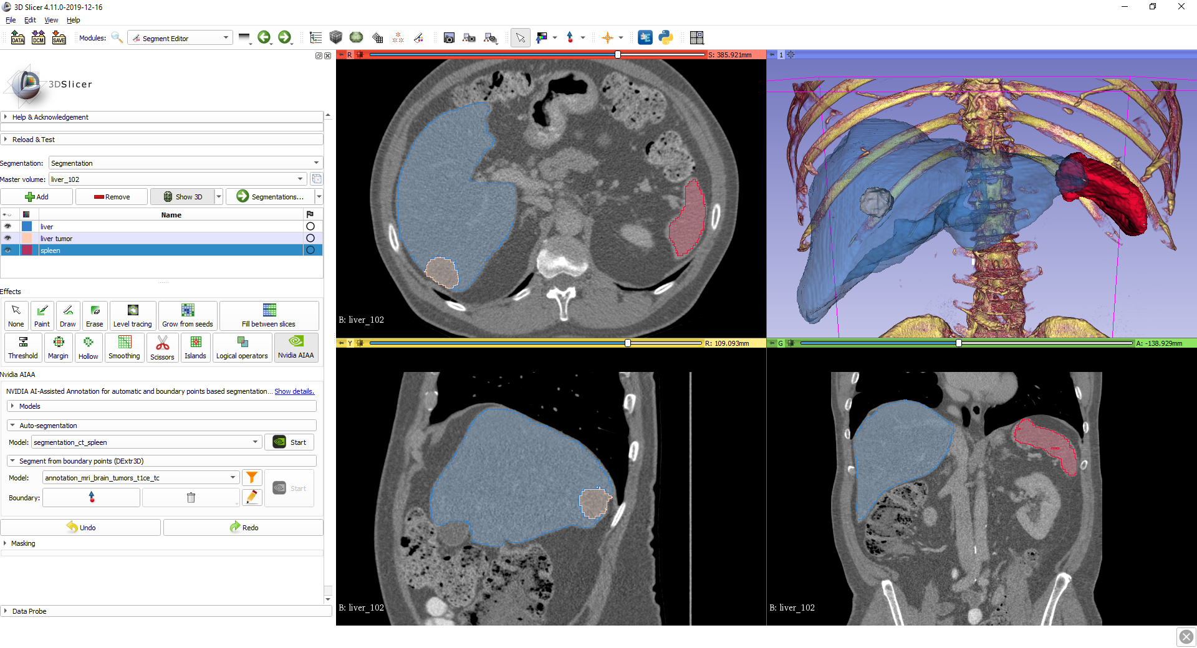This screenshot has height=648, width=1197.
Task: Select the Islands effect
Action: (195, 348)
